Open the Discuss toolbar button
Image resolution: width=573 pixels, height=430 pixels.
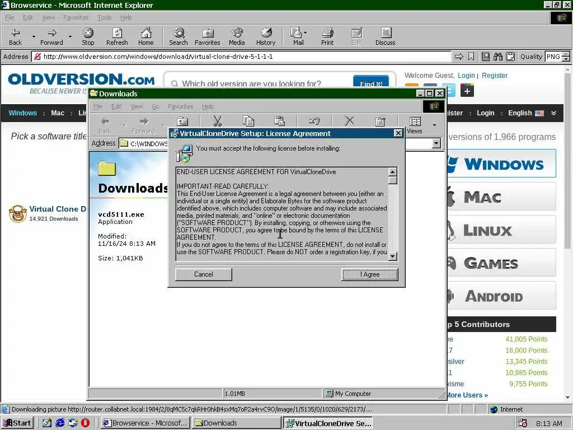tap(386, 36)
